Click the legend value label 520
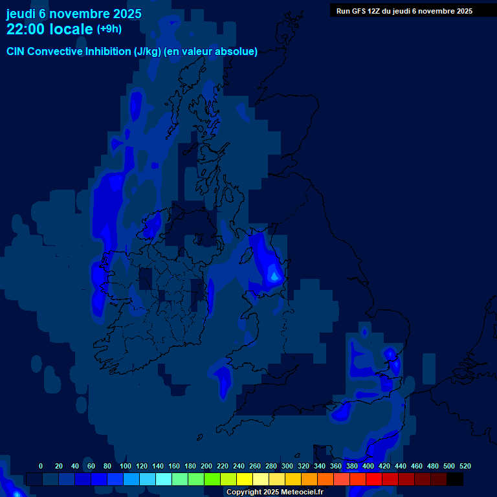497x497 pixels. pyautogui.click(x=465, y=466)
